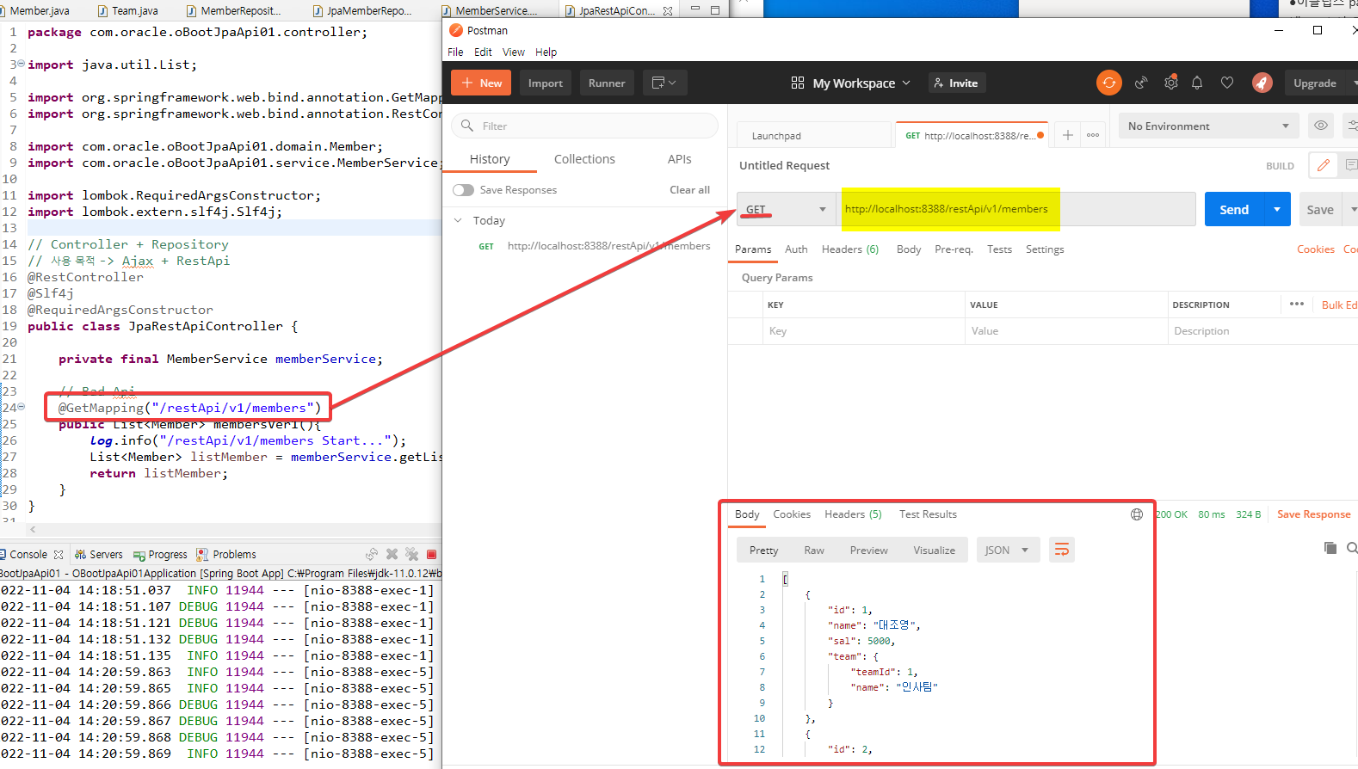Collapse the import fold marker on line 3
This screenshot has width=1358, height=769.
[x=21, y=65]
